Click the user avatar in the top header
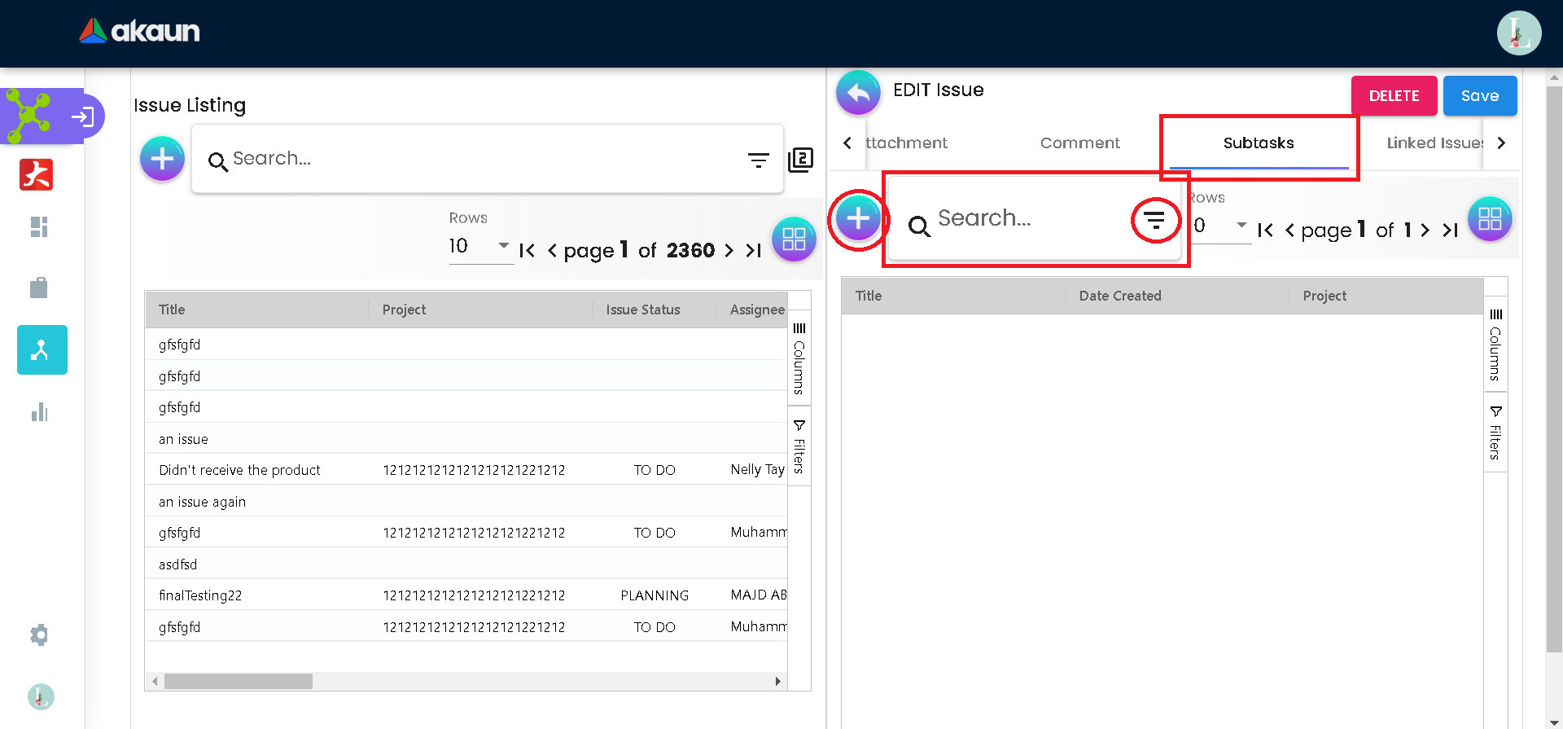Screen dimensions: 1563x729 point(1518,33)
